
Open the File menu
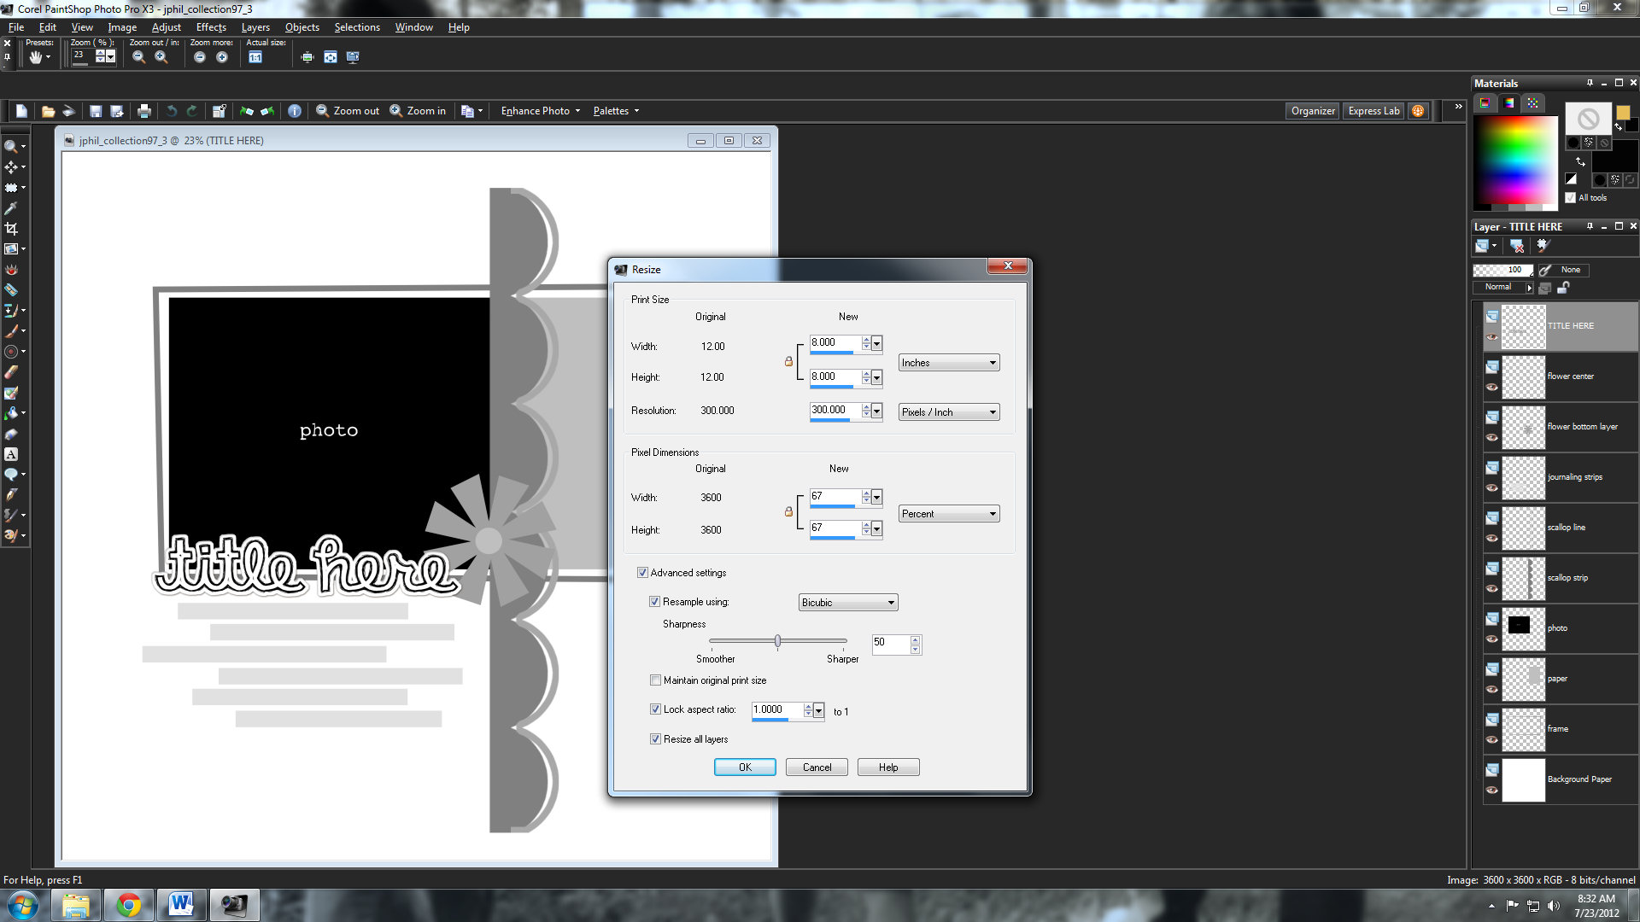pyautogui.click(x=16, y=27)
